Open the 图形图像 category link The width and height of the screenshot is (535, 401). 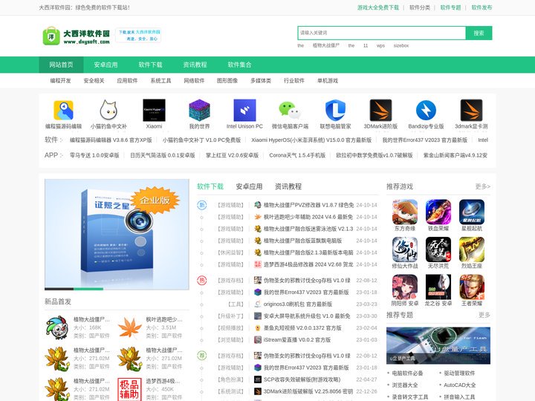coord(227,81)
